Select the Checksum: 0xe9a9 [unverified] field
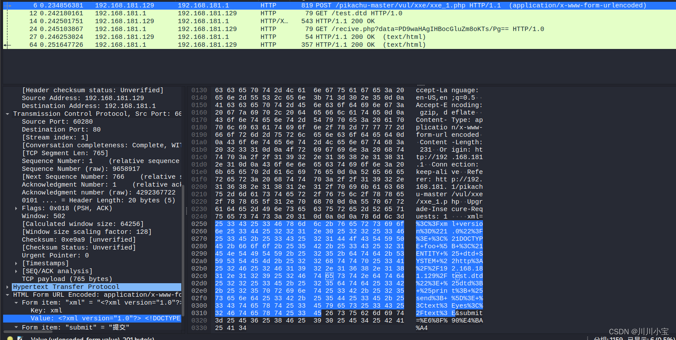Screen dimensions: 676x340 79,239
